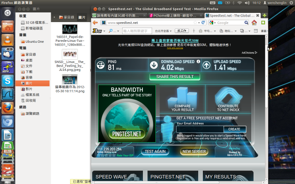Viewport: 295px width, 184px height.
Task: Launch VLC media player from dock
Action: [x=7, y=40]
